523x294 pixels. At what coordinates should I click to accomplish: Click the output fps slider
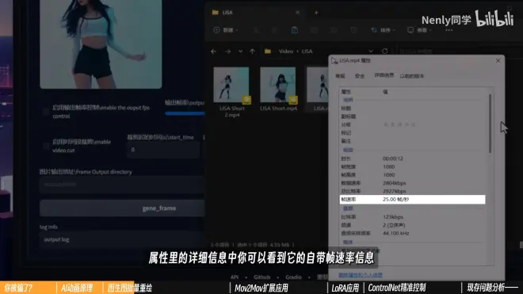pyautogui.click(x=185, y=113)
